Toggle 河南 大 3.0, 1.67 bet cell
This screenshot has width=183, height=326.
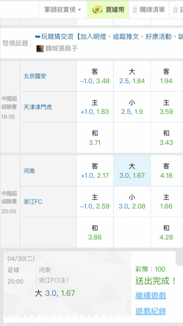click(132, 171)
